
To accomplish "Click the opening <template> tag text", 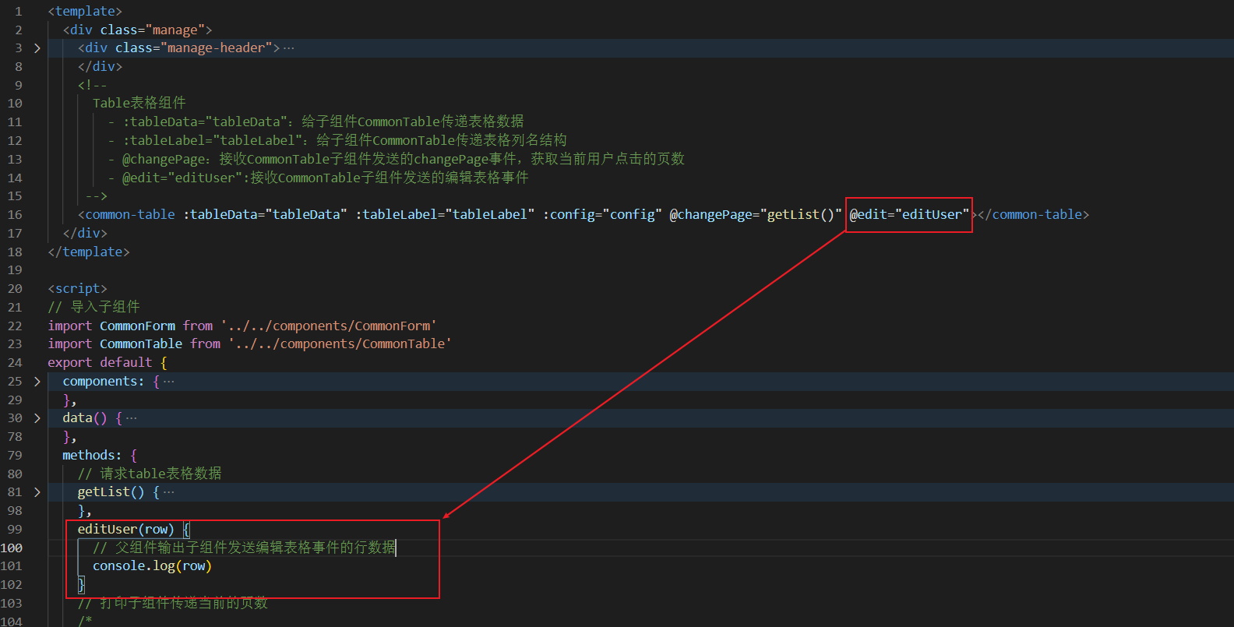I will (x=85, y=12).
